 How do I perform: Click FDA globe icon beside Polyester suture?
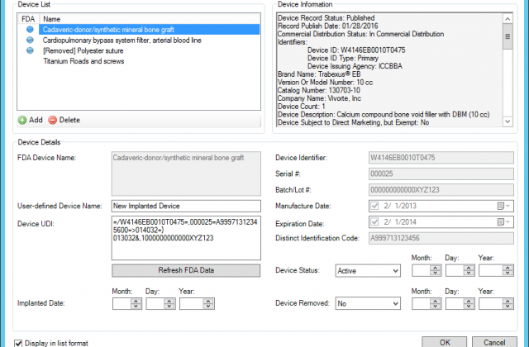(x=31, y=50)
